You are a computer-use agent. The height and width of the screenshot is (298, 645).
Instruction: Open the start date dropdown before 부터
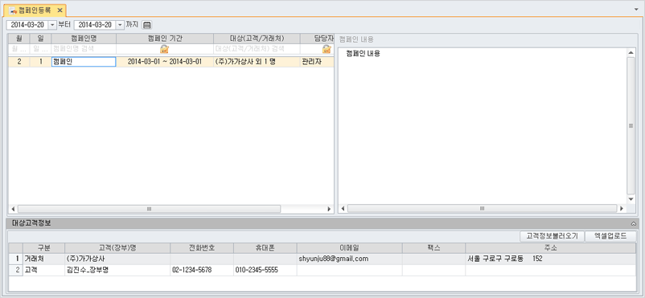pyautogui.click(x=52, y=25)
